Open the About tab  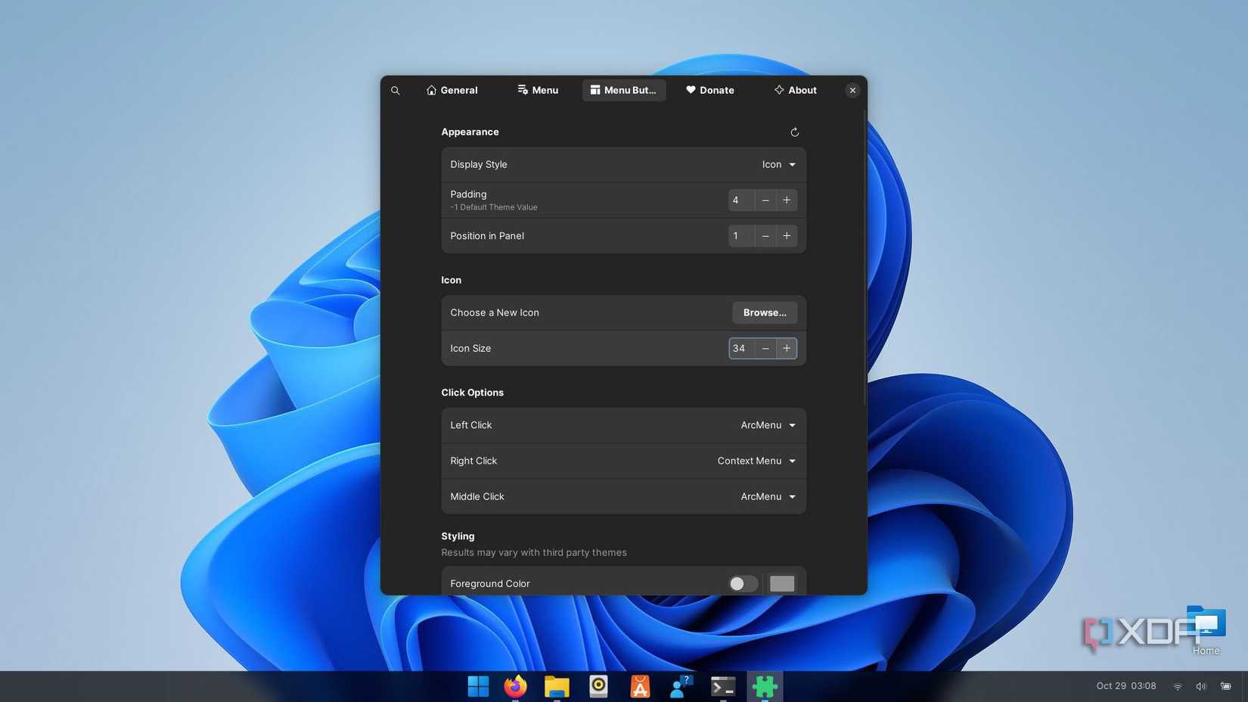pos(795,90)
